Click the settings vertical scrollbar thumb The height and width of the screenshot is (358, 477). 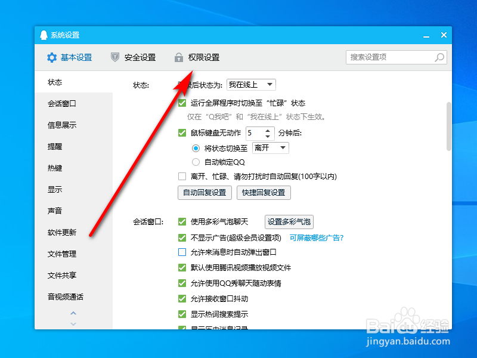(x=449, y=126)
